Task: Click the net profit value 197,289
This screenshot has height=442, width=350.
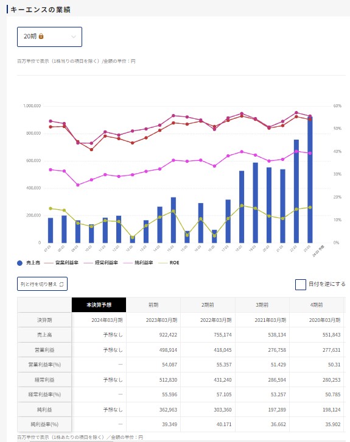Action: coord(277,410)
